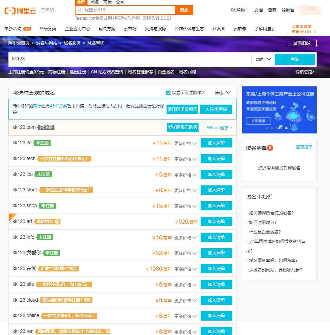Screen dimensions: 330x335
Task: Click the Aliyun logo
Action: pyautogui.click(x=20, y=10)
